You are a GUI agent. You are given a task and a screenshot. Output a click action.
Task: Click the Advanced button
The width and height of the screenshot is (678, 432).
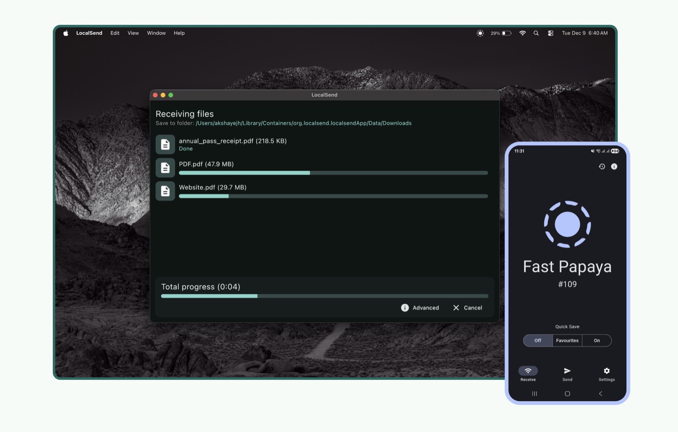(420, 308)
